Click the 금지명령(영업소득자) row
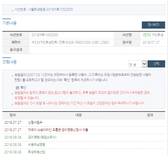The width and height of the screenshot is (168, 155). click(45, 137)
